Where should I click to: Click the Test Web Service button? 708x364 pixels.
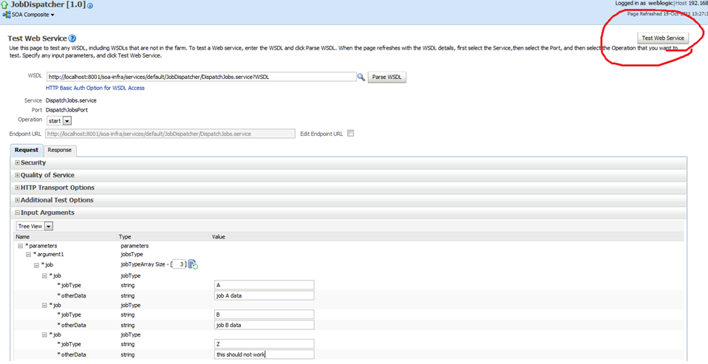[663, 38]
